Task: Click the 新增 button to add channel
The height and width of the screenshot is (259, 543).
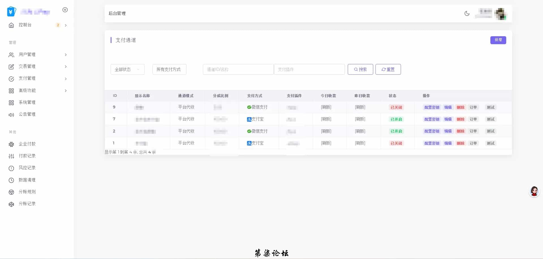Action: coord(498,40)
